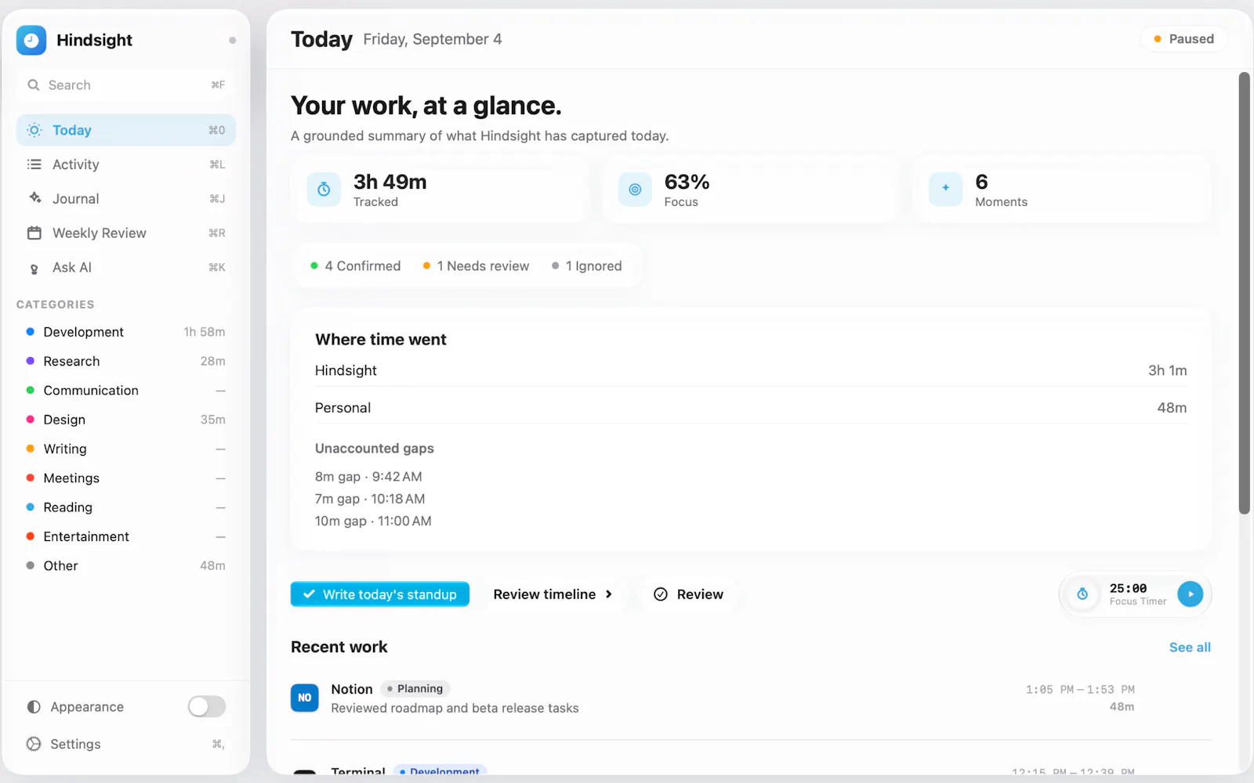The width and height of the screenshot is (1254, 783).
Task: Click the search magnifier icon
Action: [x=34, y=85]
